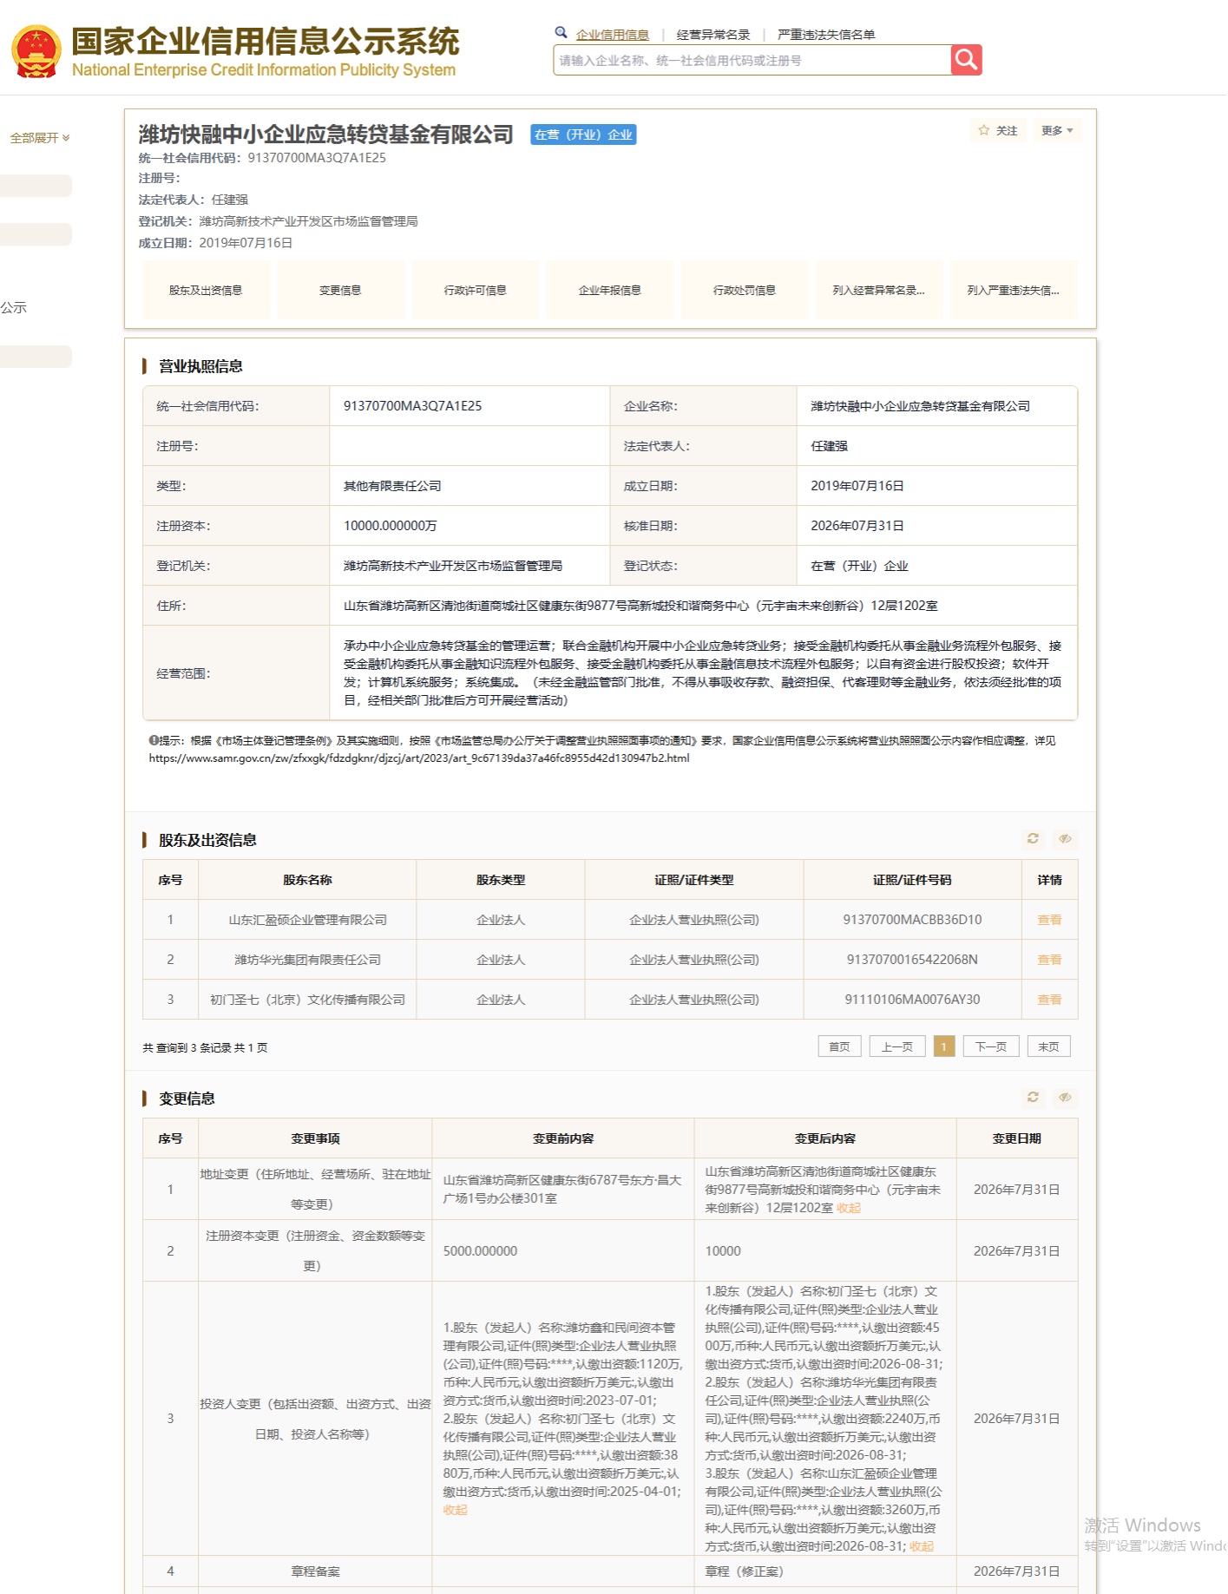This screenshot has height=1594, width=1228.
Task: Expand all sections with 全部展开
Action: point(40,138)
